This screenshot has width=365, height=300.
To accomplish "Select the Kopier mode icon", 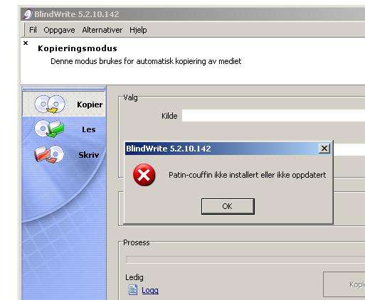I will pyautogui.click(x=50, y=105).
